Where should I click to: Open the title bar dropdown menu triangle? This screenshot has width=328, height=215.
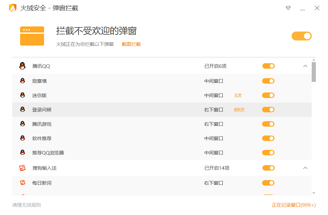288,8
